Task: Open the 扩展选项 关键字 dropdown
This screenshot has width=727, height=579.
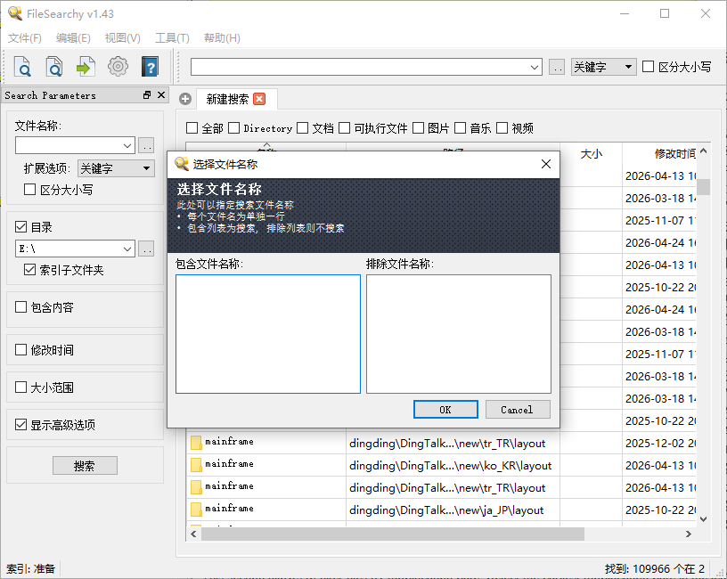Action: click(x=116, y=168)
